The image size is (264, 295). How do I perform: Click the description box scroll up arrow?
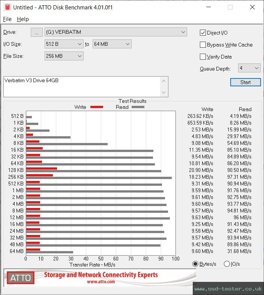click(163, 81)
